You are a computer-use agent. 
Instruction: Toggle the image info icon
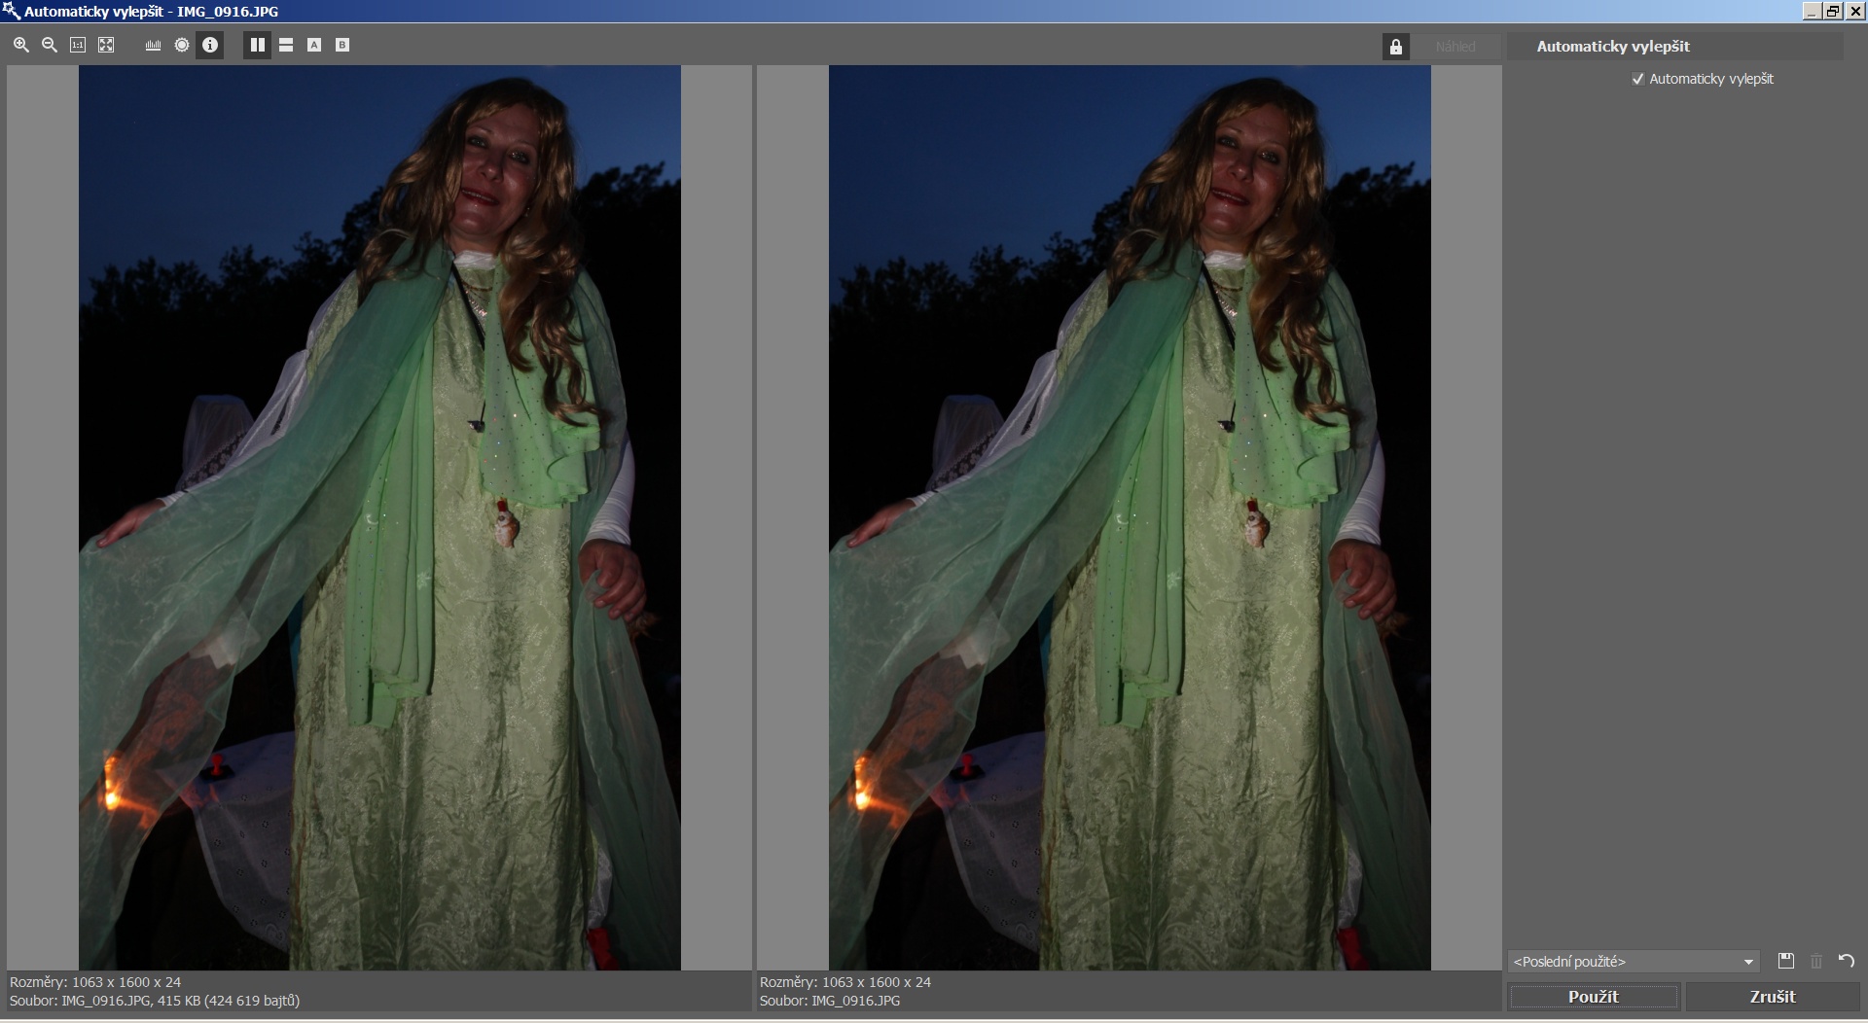(x=210, y=45)
